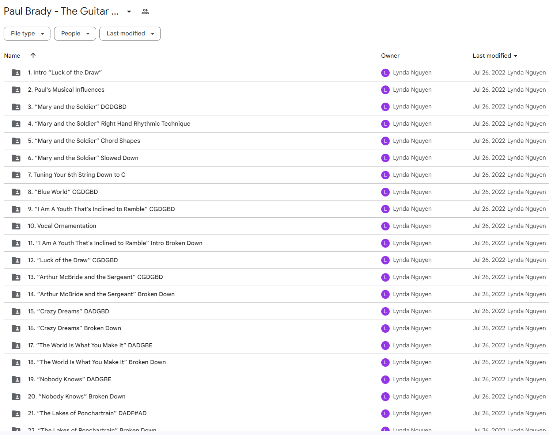Select "19. “Nobody Knows” DADGBE" folder name
The width and height of the screenshot is (549, 435).
[x=69, y=379]
